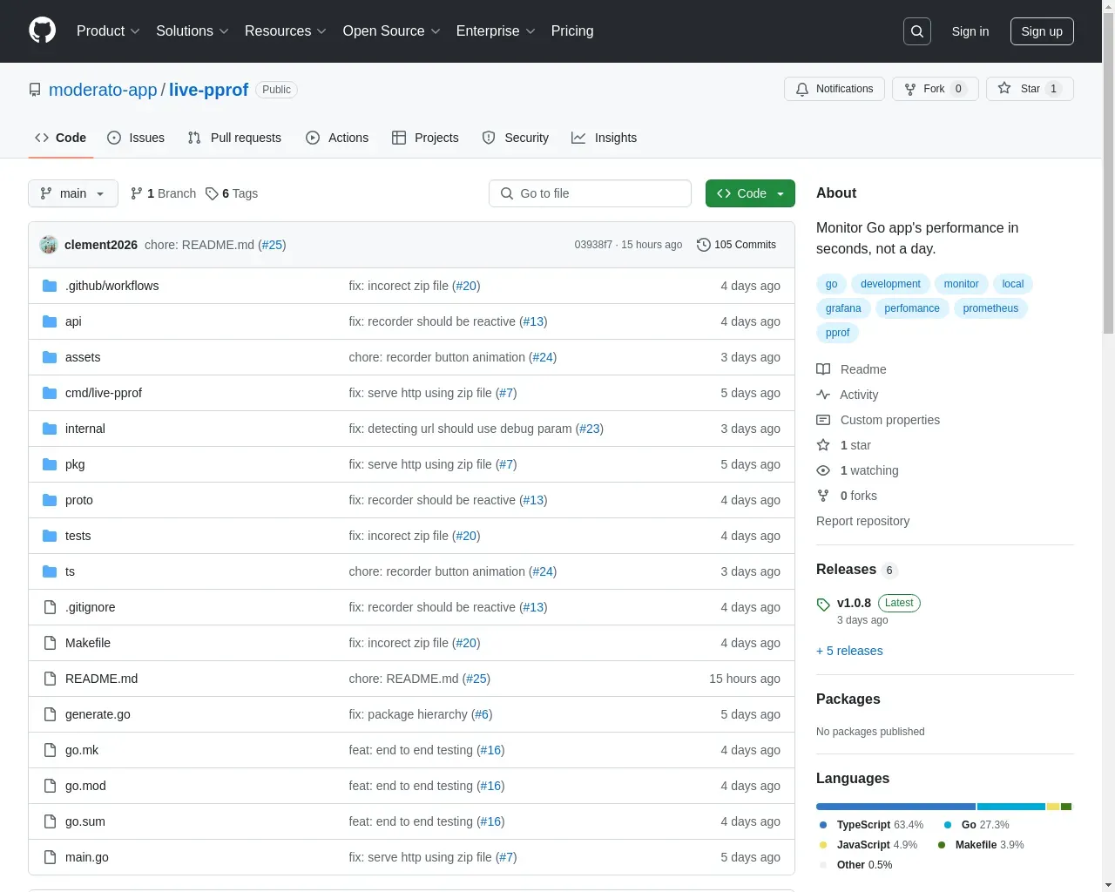Screen dimensions: 1115x892
Task: Select the pprof topic tag
Action: [x=837, y=333]
